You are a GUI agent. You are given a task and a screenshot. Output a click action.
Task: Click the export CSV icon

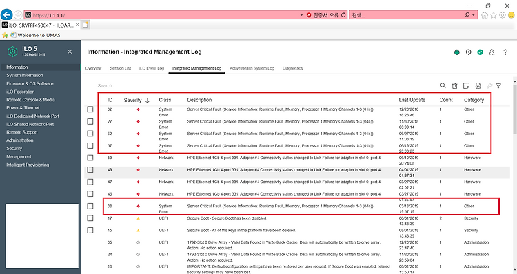coord(478,85)
